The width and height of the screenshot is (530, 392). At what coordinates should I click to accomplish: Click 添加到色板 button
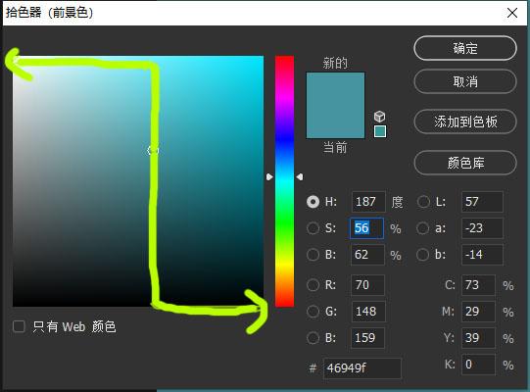pyautogui.click(x=465, y=122)
